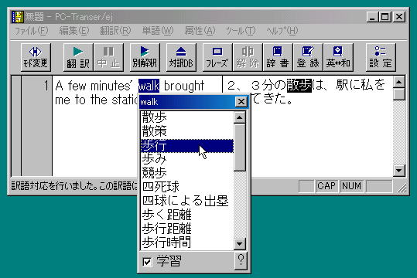
Task: Click the フレーズ phrase button
Action: tap(217, 57)
